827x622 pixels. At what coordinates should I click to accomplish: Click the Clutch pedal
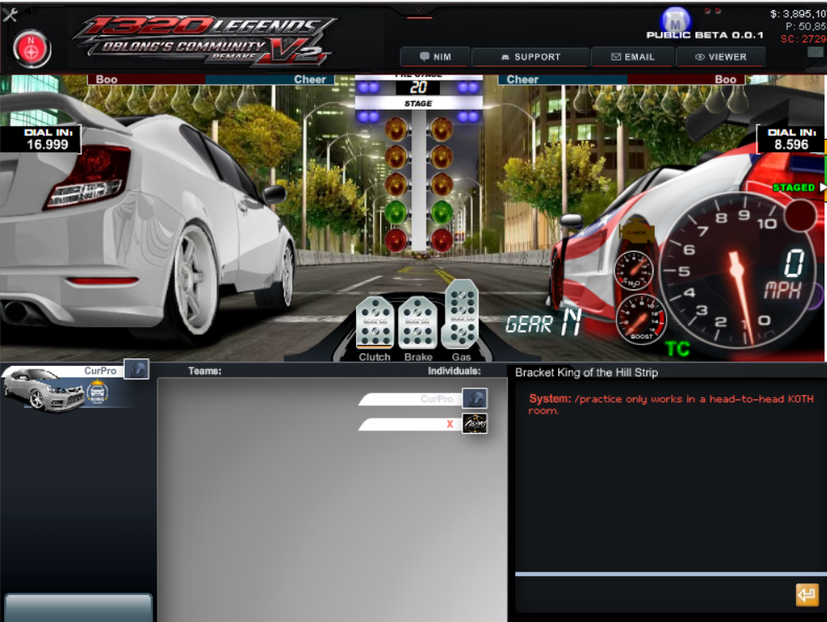coord(375,323)
